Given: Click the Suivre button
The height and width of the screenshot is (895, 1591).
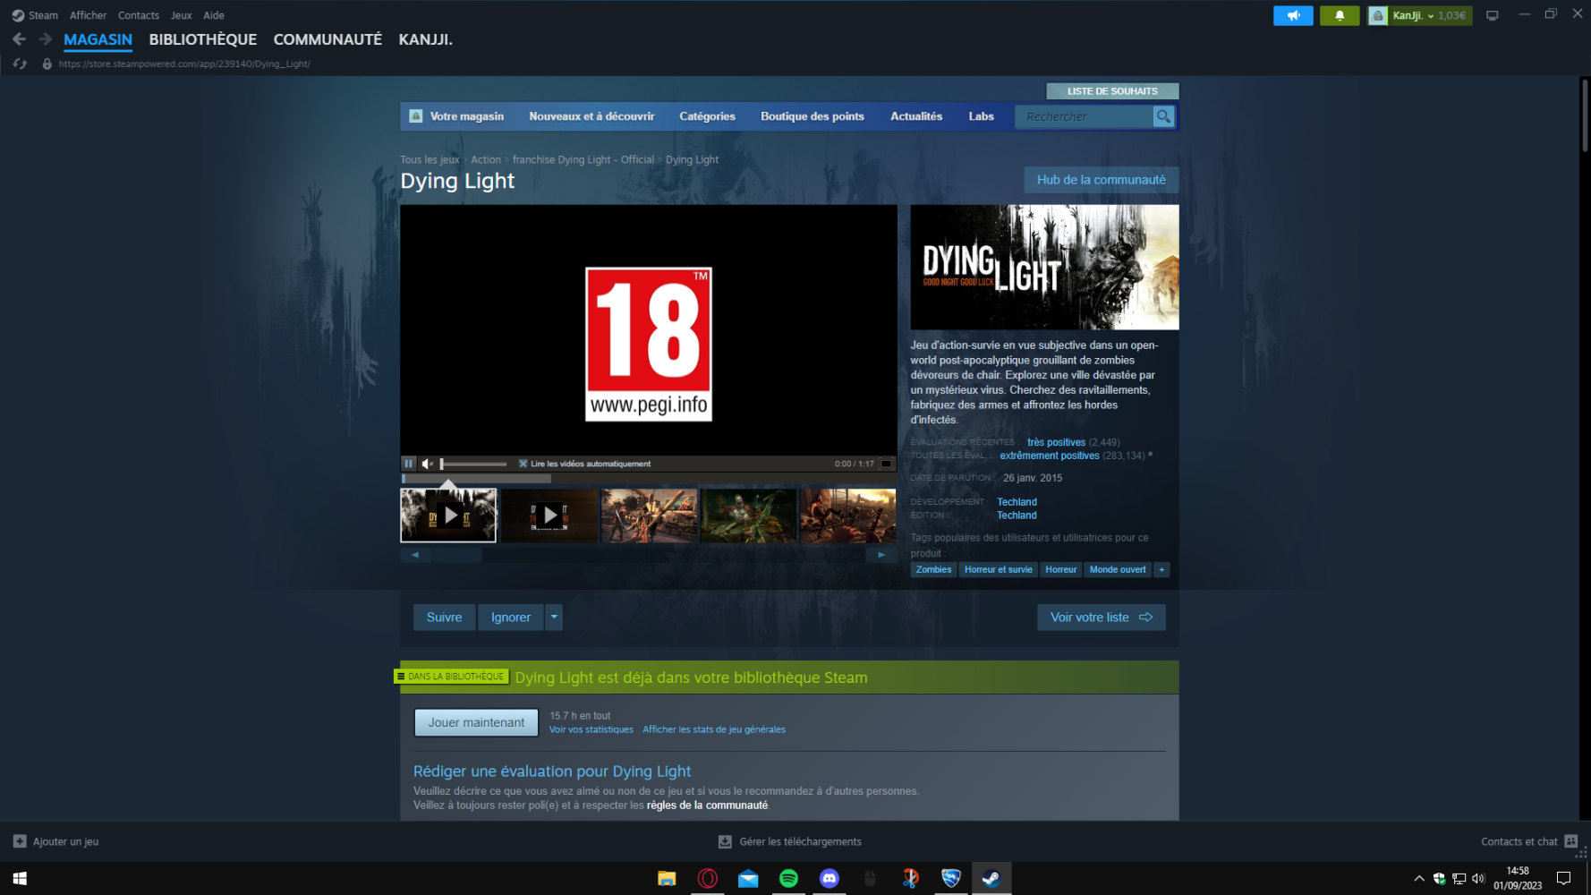Looking at the screenshot, I should 444,618.
